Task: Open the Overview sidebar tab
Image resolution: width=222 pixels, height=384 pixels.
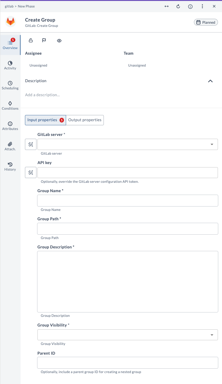Action: click(10, 45)
